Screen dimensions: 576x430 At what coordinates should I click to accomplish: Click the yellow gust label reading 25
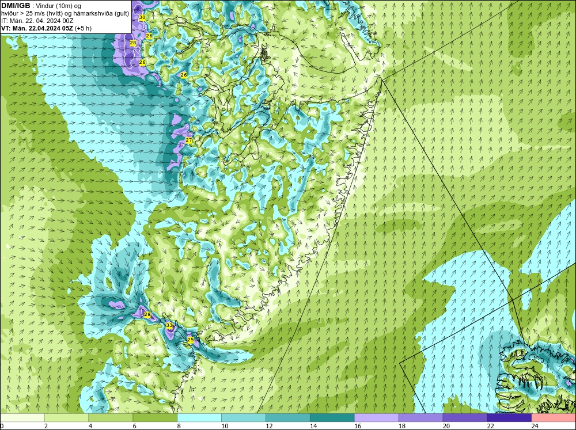(x=190, y=340)
